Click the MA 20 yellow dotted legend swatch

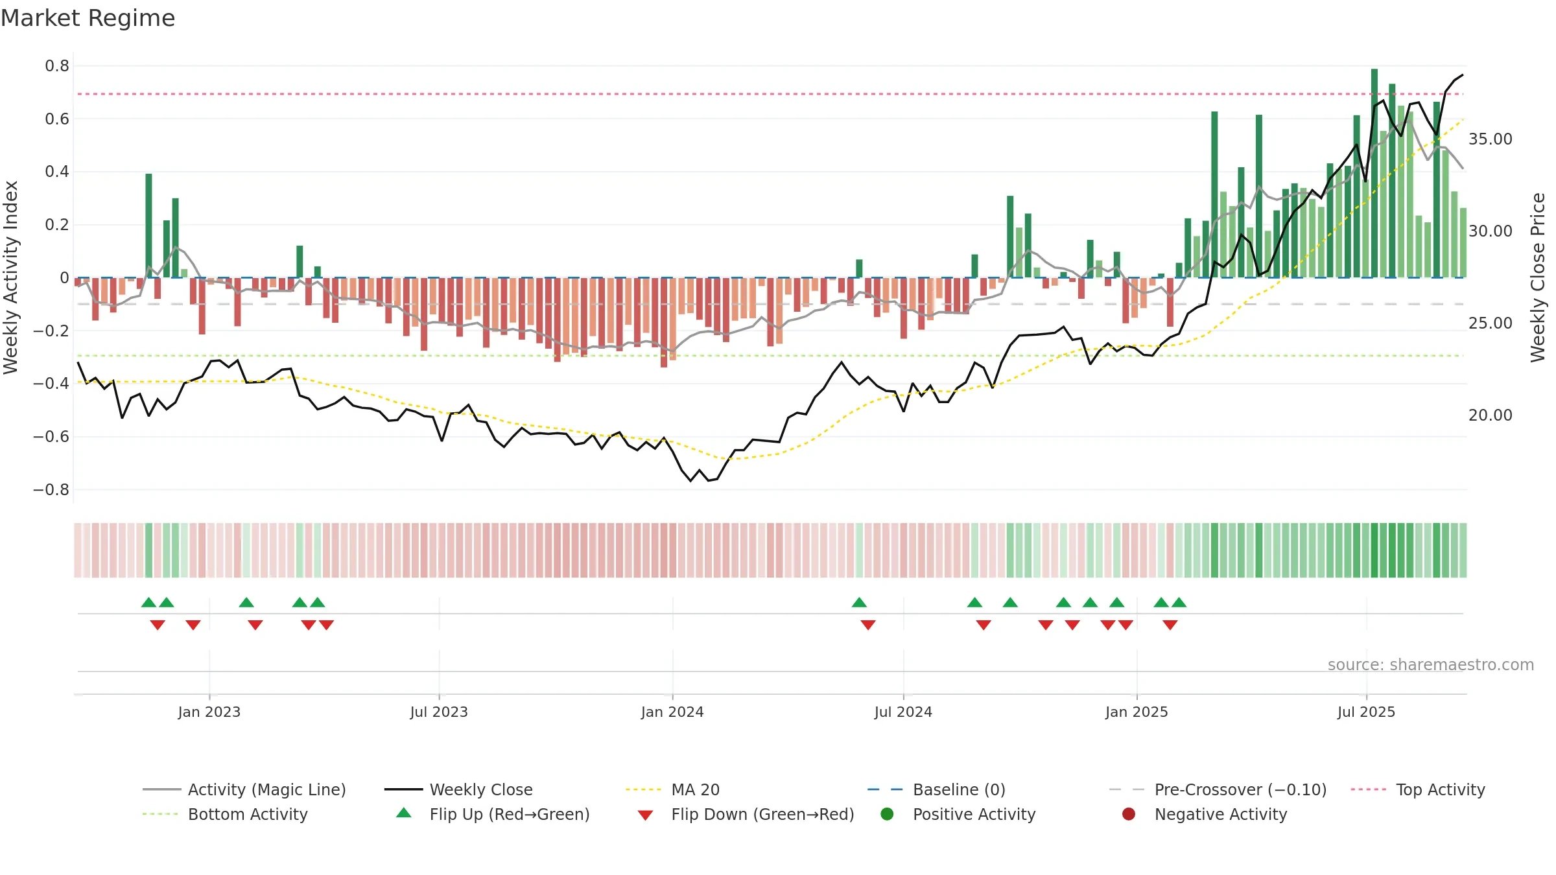[643, 789]
